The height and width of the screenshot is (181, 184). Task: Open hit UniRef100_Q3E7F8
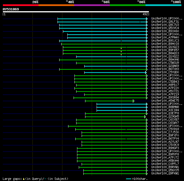click(165, 113)
